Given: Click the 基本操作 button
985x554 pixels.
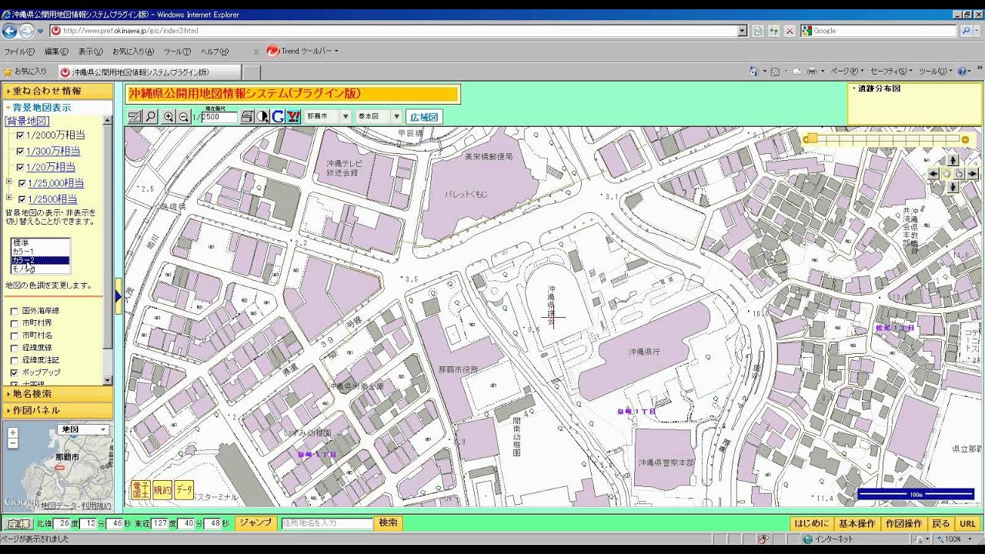Looking at the screenshot, I should [857, 524].
